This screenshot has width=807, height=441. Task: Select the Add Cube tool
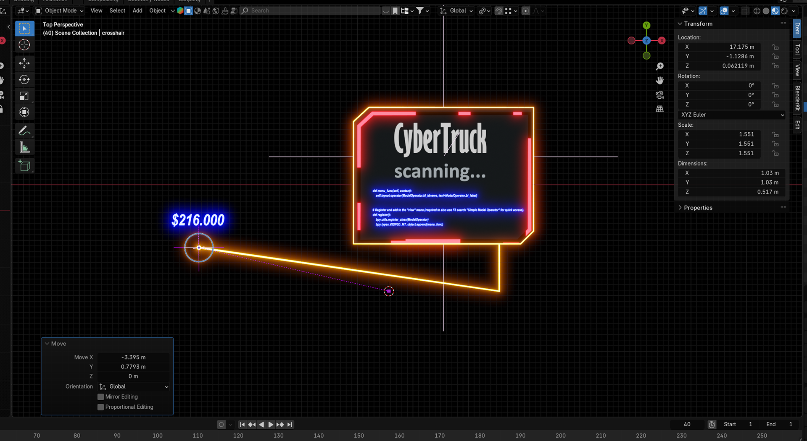[24, 166]
